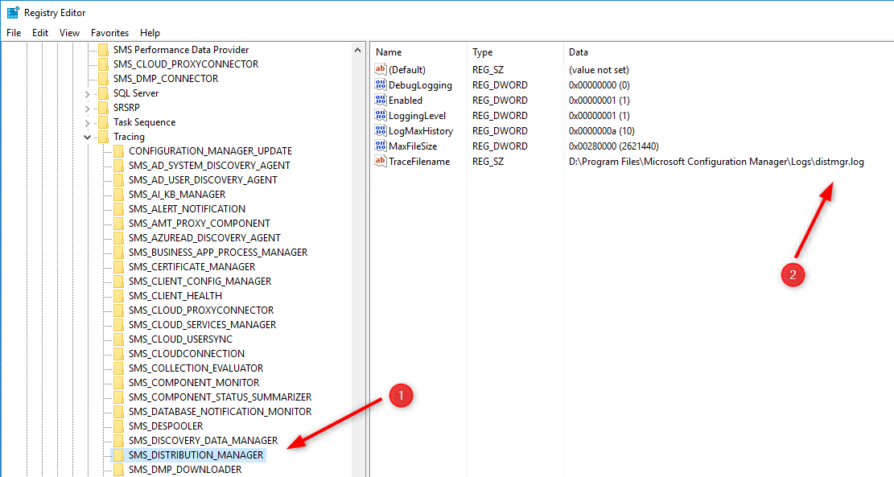The width and height of the screenshot is (894, 477).
Task: Select the TraceFilename string value icon
Action: [381, 162]
